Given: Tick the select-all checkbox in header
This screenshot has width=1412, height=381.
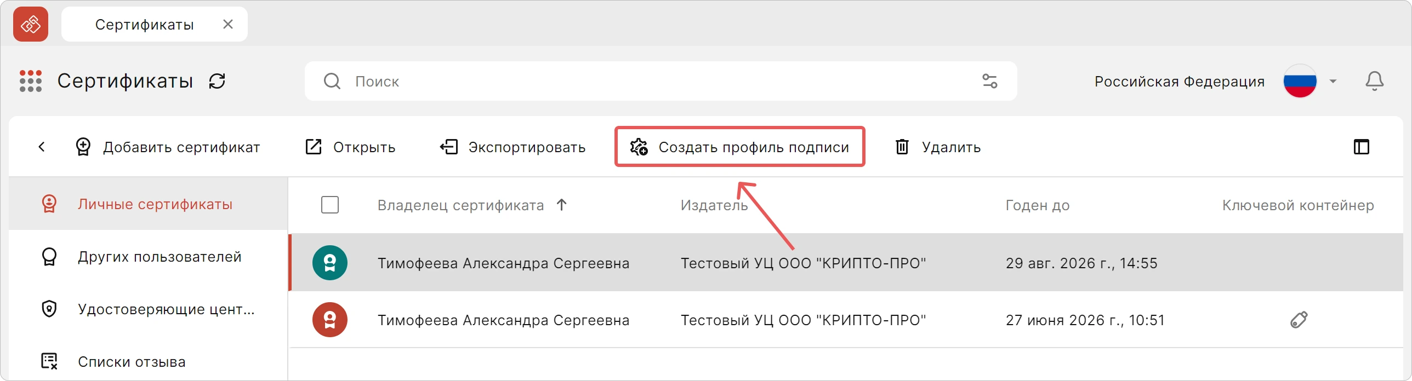Looking at the screenshot, I should coord(330,205).
